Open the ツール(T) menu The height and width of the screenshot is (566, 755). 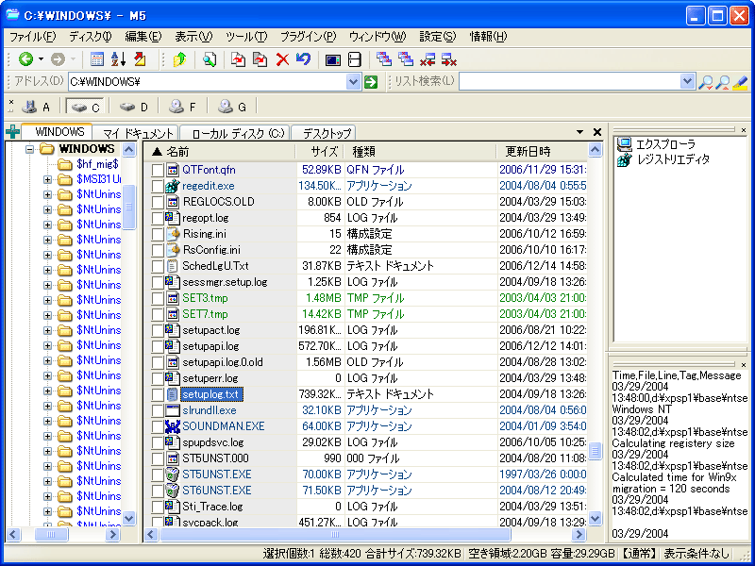coord(246,37)
